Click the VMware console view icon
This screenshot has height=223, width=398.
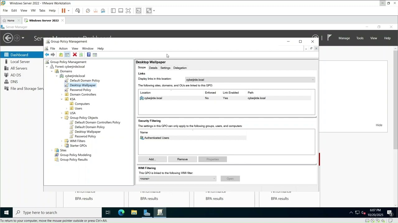(x=139, y=11)
